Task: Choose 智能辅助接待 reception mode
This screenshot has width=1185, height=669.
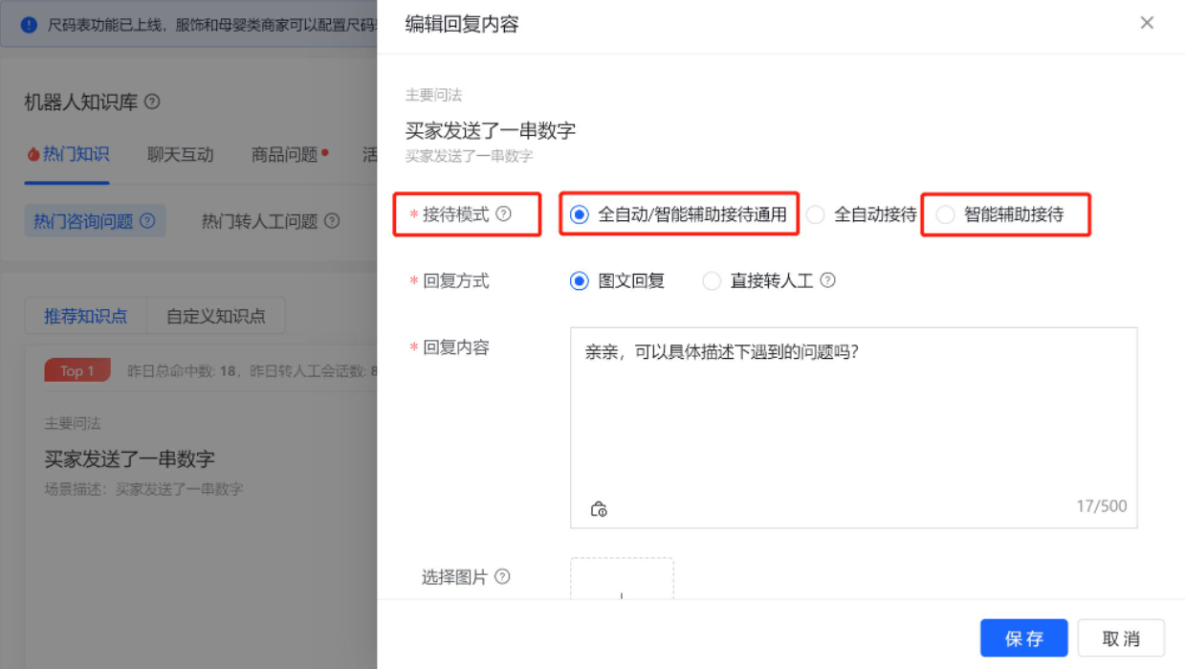Action: point(945,215)
